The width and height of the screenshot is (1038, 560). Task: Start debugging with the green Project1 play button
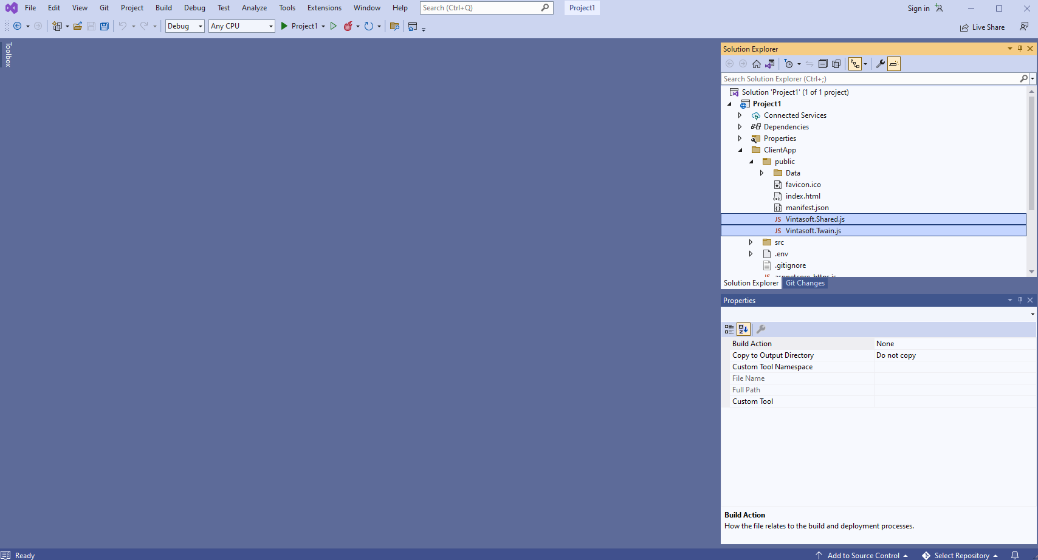pyautogui.click(x=298, y=26)
